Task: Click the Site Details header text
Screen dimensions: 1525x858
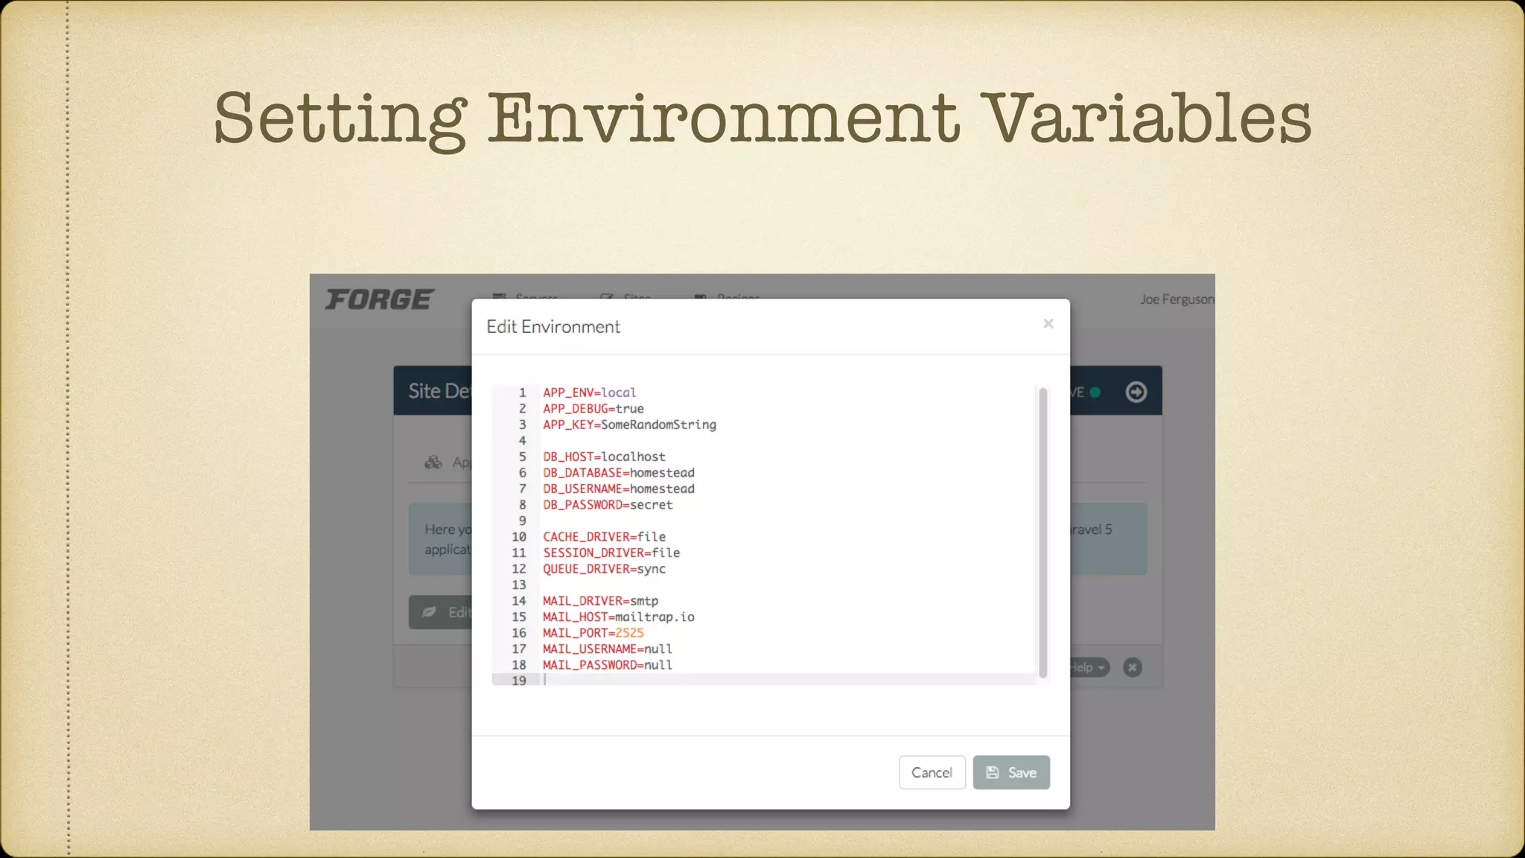Action: click(439, 391)
